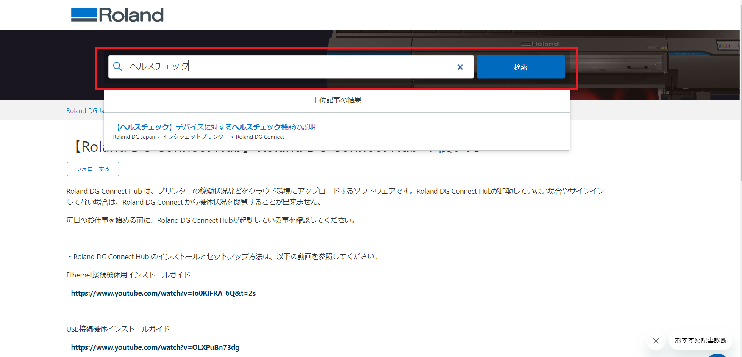Click the magnifier icon in search box
The width and height of the screenshot is (742, 357).
pos(118,66)
